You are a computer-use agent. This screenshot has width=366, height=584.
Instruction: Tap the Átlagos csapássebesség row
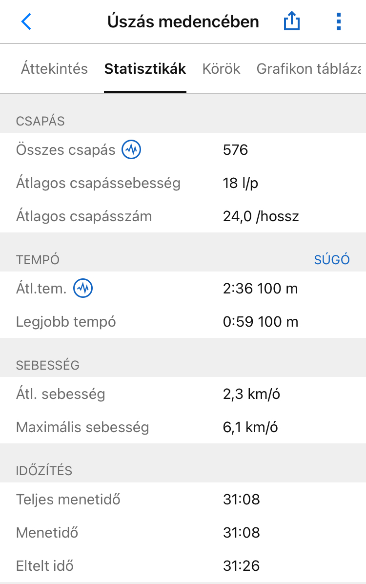183,183
